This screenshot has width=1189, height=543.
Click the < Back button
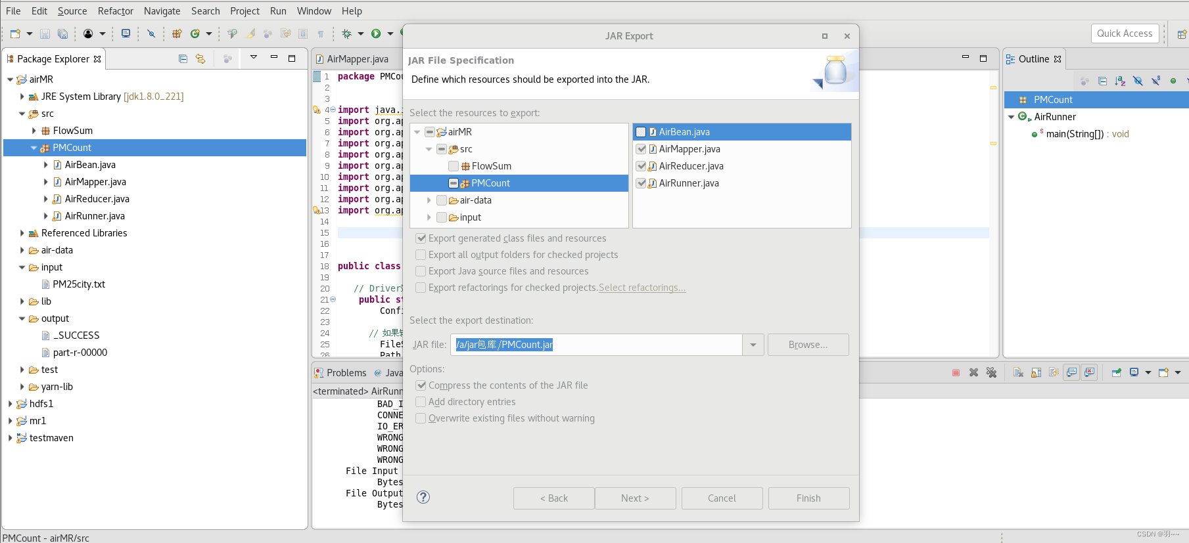553,498
